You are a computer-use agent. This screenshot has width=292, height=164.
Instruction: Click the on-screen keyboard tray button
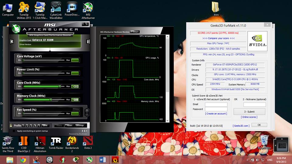point(282,145)
